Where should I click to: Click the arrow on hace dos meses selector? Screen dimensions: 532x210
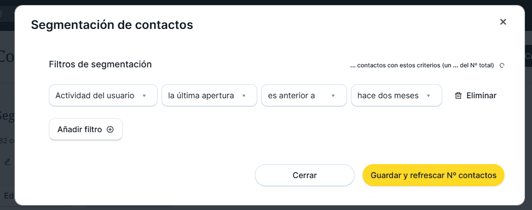coord(428,96)
